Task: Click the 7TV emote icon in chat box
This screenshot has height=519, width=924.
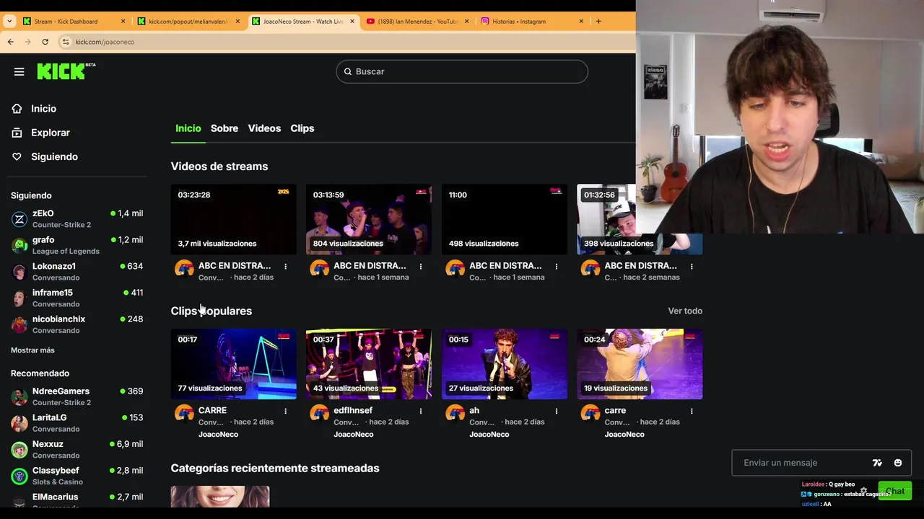Action: (877, 463)
